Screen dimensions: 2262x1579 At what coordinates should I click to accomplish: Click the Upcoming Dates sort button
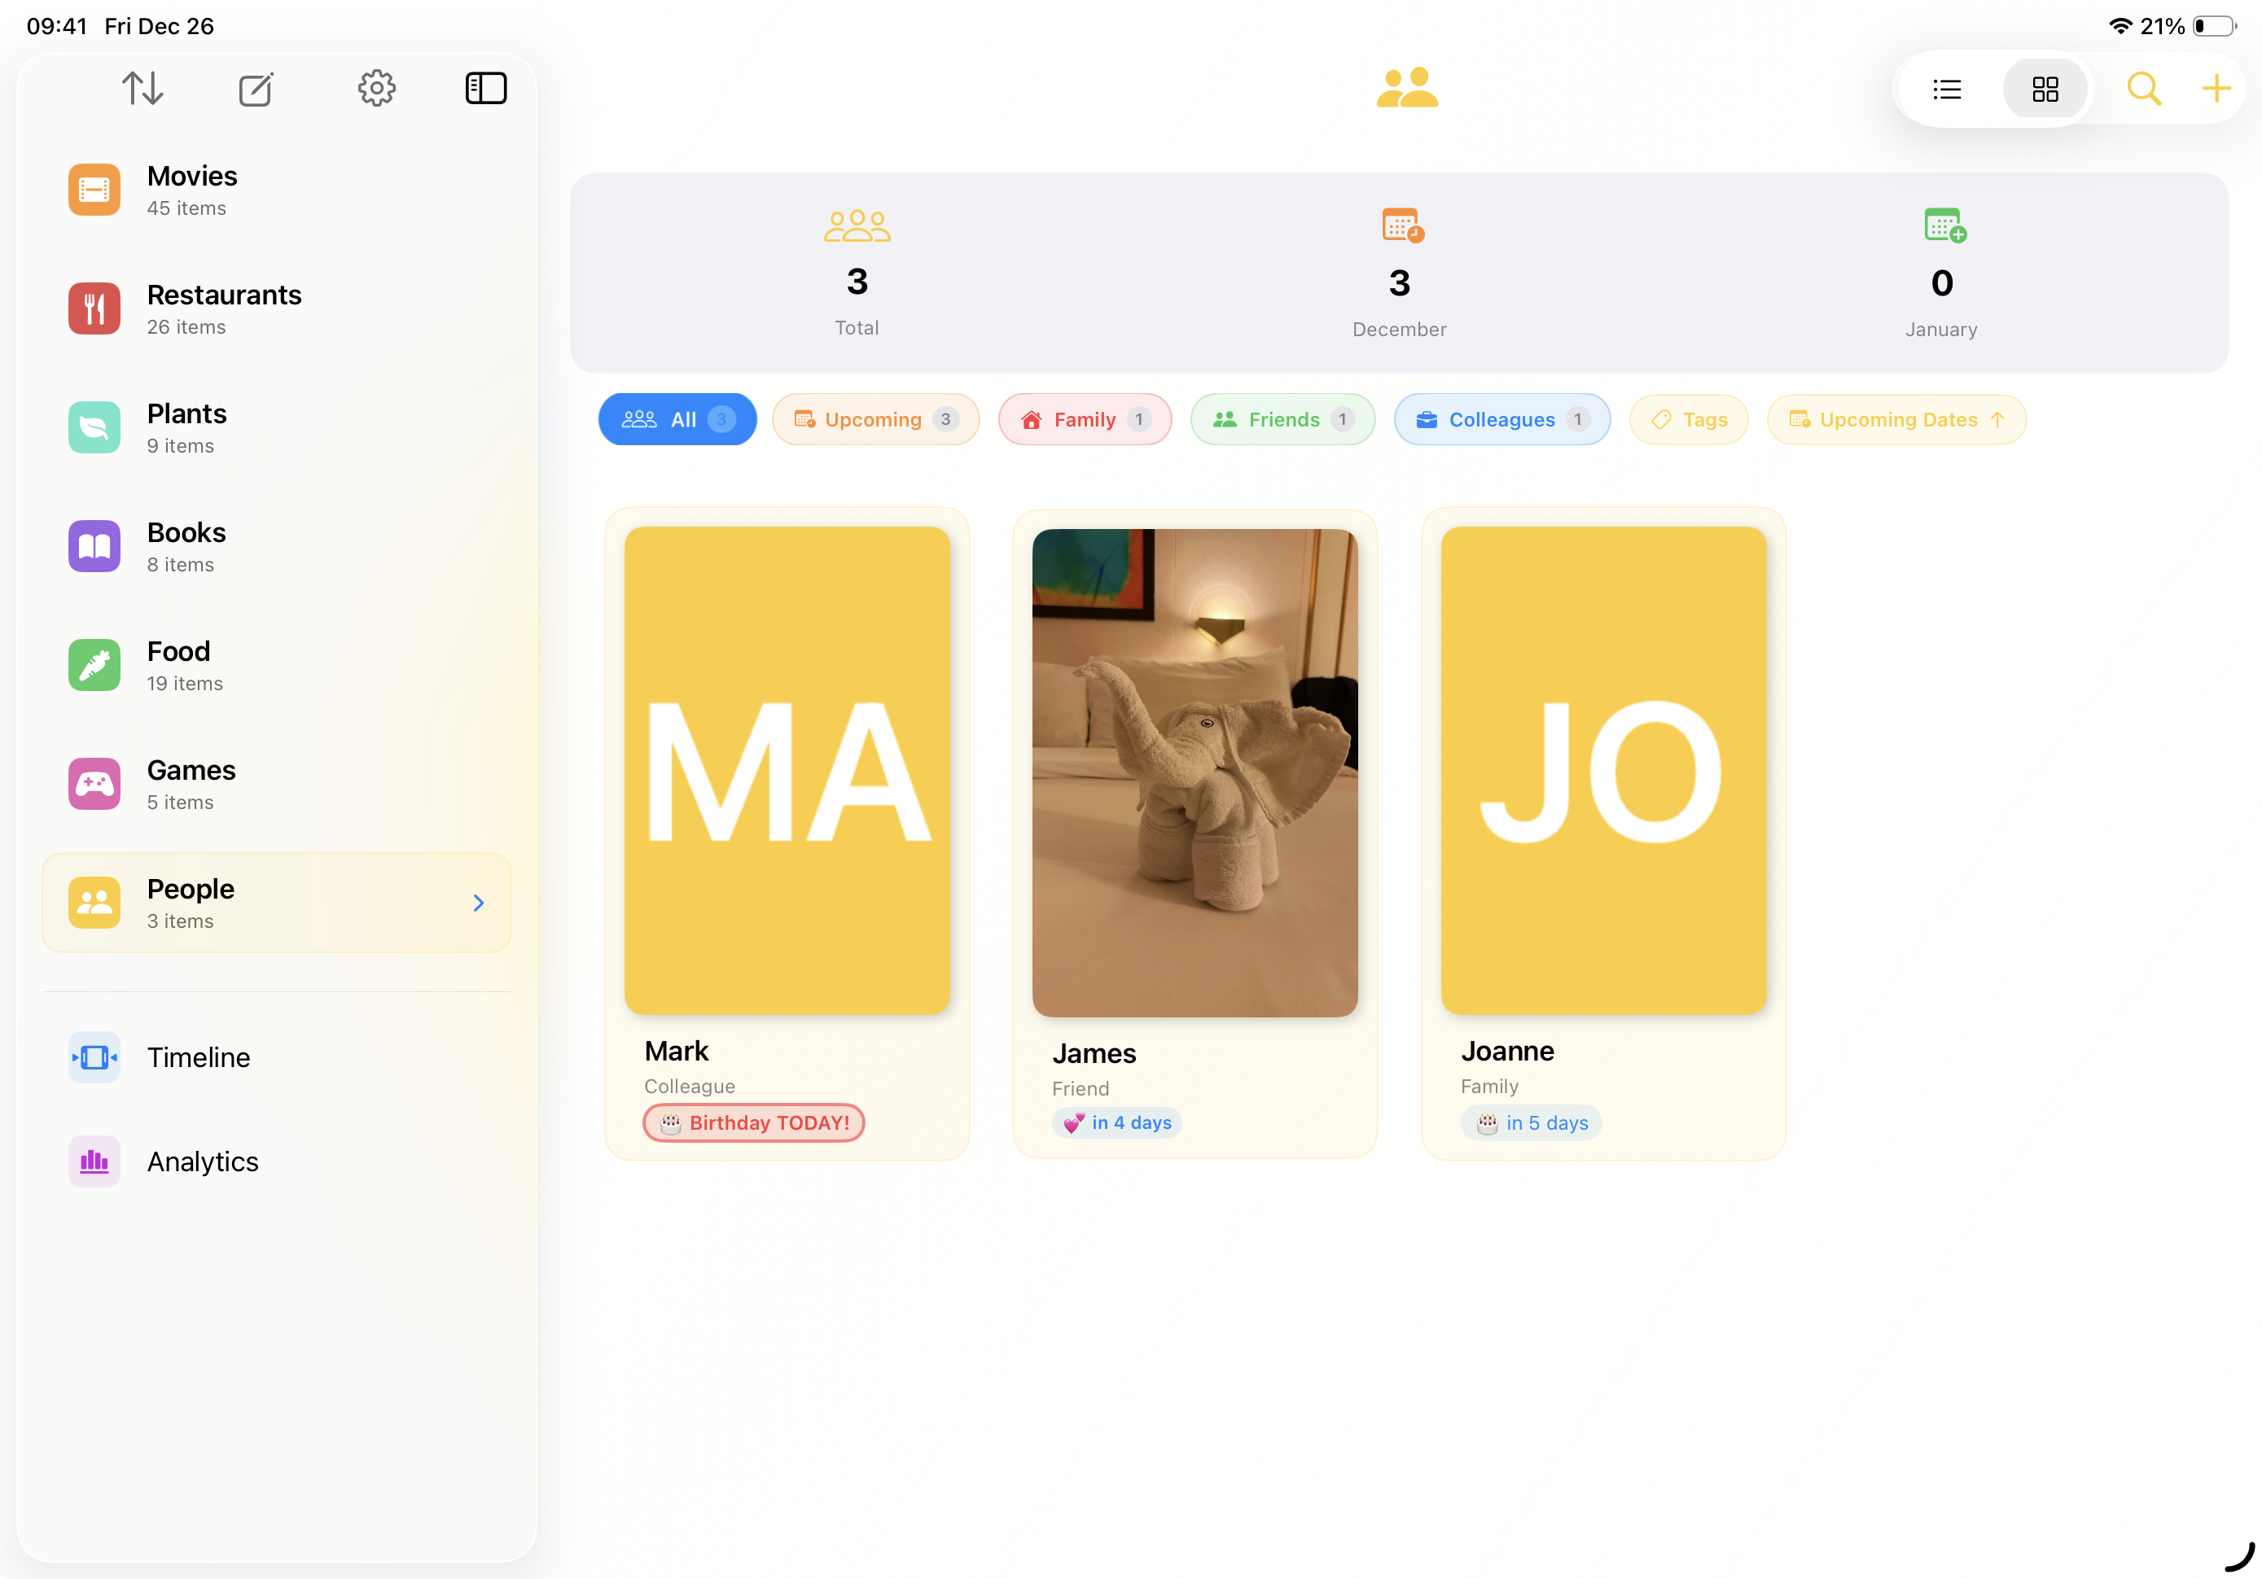tap(1896, 418)
